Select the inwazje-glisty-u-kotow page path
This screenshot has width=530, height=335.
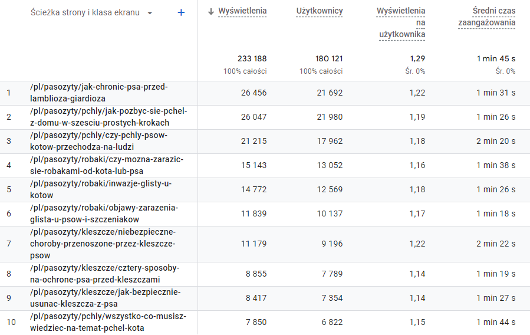pyautogui.click(x=100, y=190)
